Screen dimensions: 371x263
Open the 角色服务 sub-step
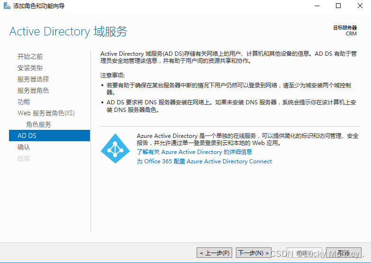click(38, 125)
